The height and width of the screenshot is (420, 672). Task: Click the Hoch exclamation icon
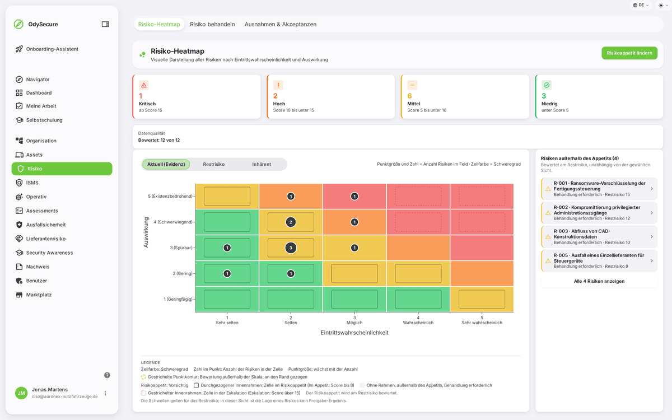pyautogui.click(x=278, y=85)
